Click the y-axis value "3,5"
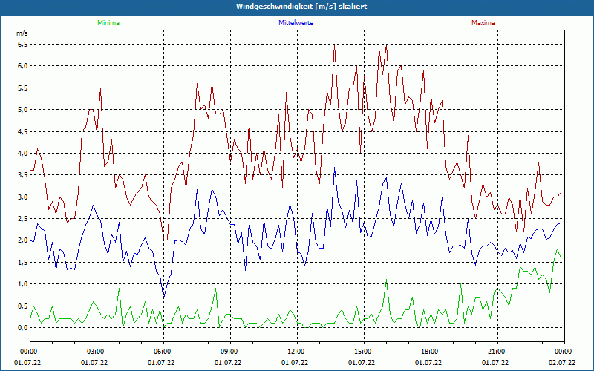Viewport: 594px width, 371px height. click(23, 175)
